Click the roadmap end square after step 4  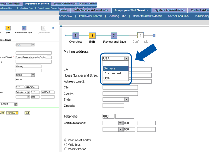(x=154, y=35)
